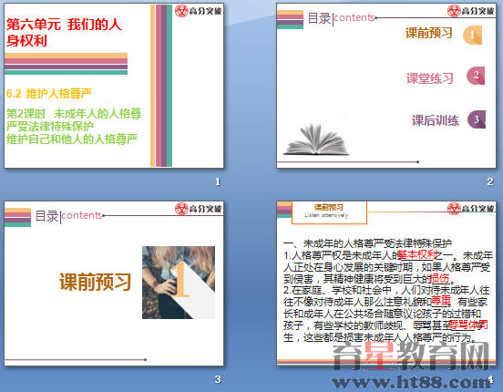
Task: Select slide 1 thumbnail titled 第六单元 我们的人身权利
Action: click(x=114, y=86)
